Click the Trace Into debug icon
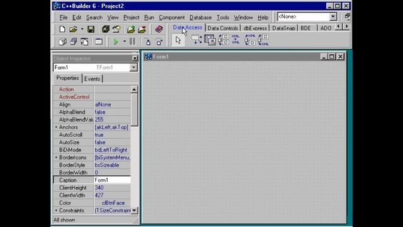 pos(148,42)
